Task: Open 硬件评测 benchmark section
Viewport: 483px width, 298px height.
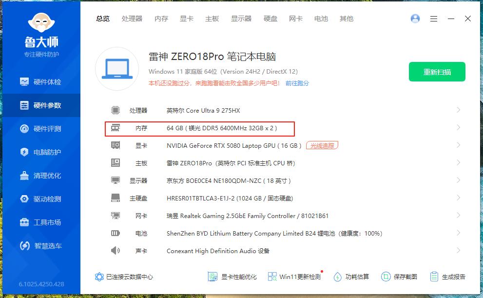Action: [40, 129]
